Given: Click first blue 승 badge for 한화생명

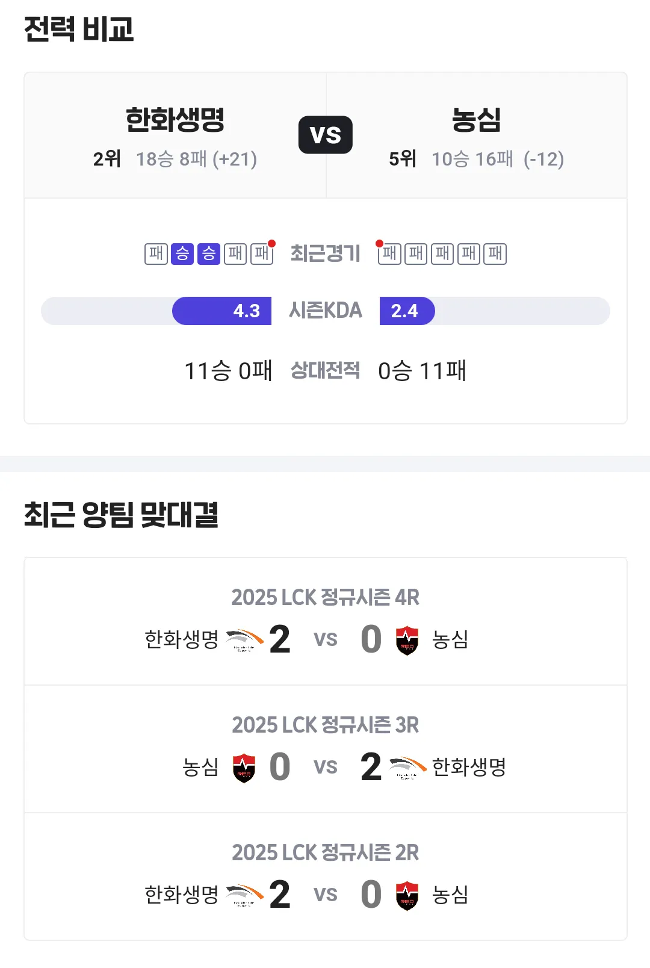Looking at the screenshot, I should pos(182,253).
